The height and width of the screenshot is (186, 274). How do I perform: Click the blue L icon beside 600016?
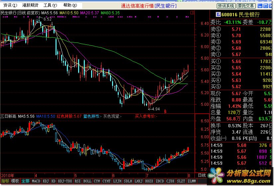click(x=218, y=15)
